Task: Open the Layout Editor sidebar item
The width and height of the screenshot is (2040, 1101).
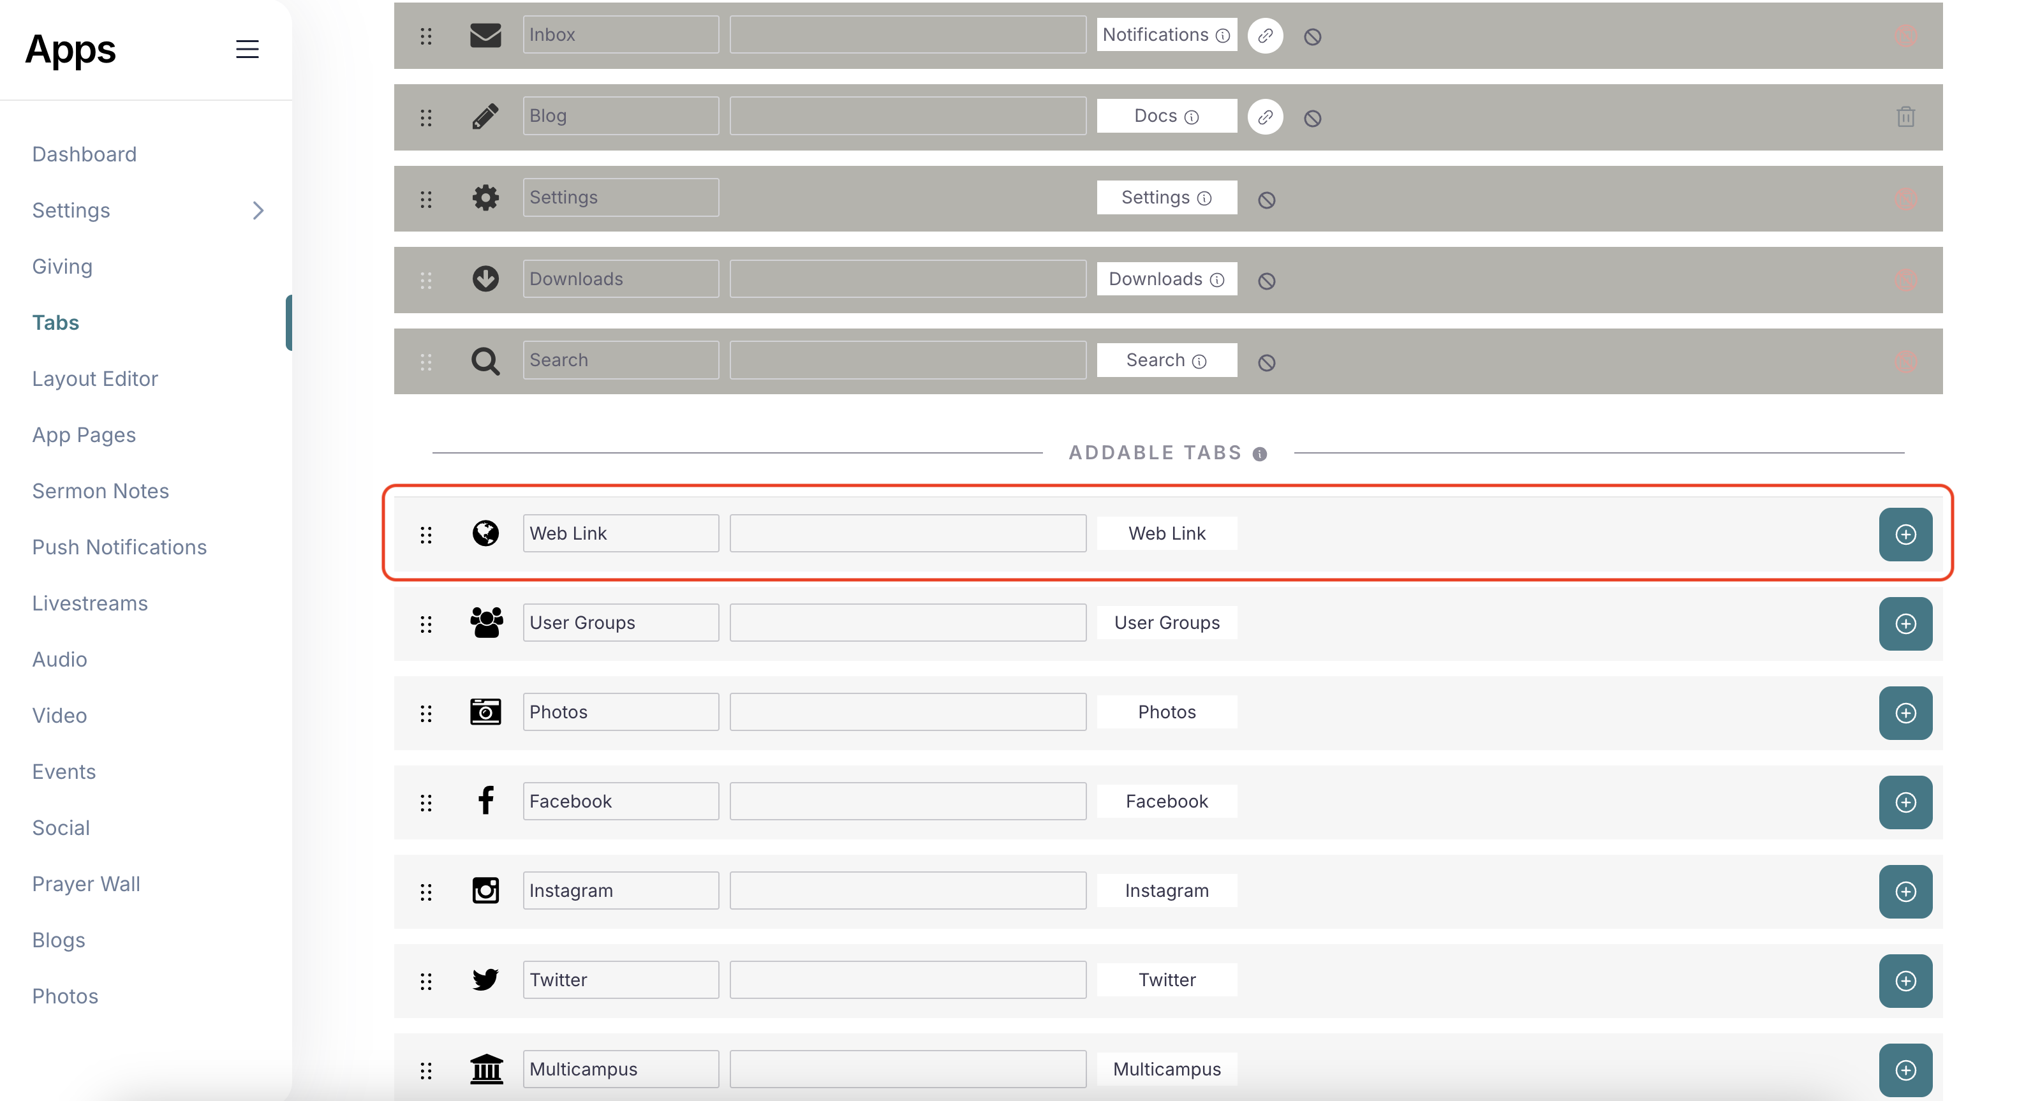Action: click(x=95, y=379)
